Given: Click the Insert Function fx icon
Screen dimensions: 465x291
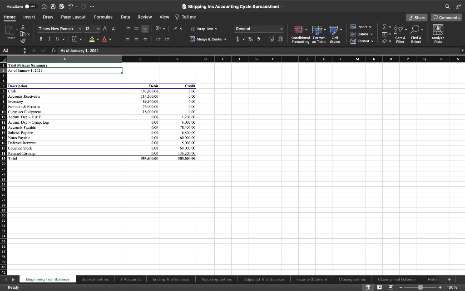Looking at the screenshot, I should click(x=54, y=50).
